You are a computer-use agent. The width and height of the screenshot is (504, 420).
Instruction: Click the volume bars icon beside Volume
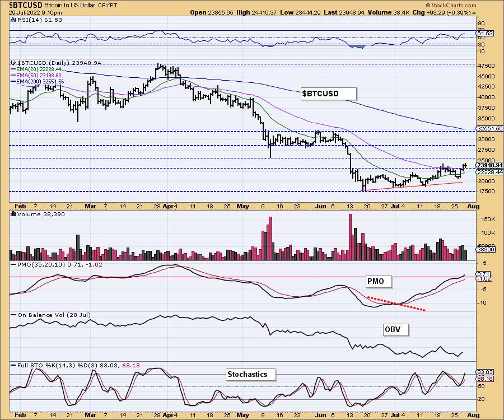pyautogui.click(x=13, y=214)
